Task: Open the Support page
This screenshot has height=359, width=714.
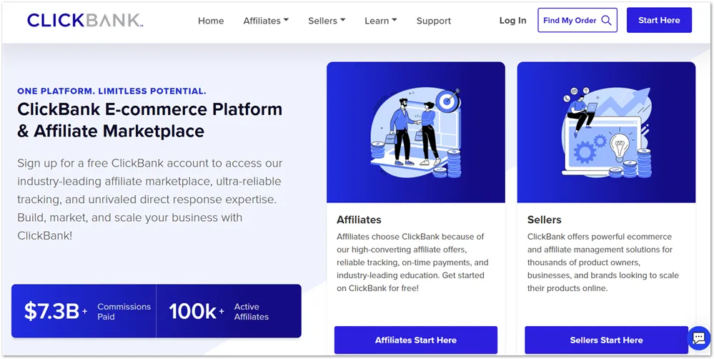Action: 434,21
